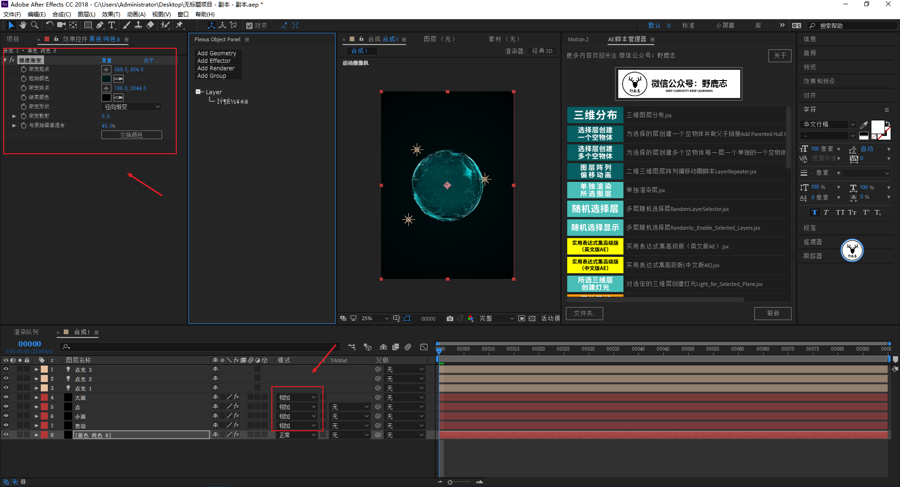Click the 交换颜色 button
The width and height of the screenshot is (900, 487).
(x=131, y=135)
